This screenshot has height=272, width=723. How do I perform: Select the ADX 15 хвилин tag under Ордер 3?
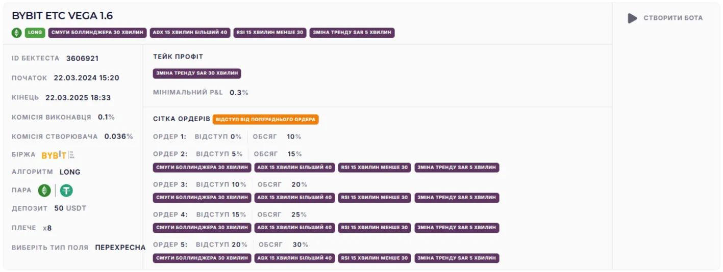(294, 198)
